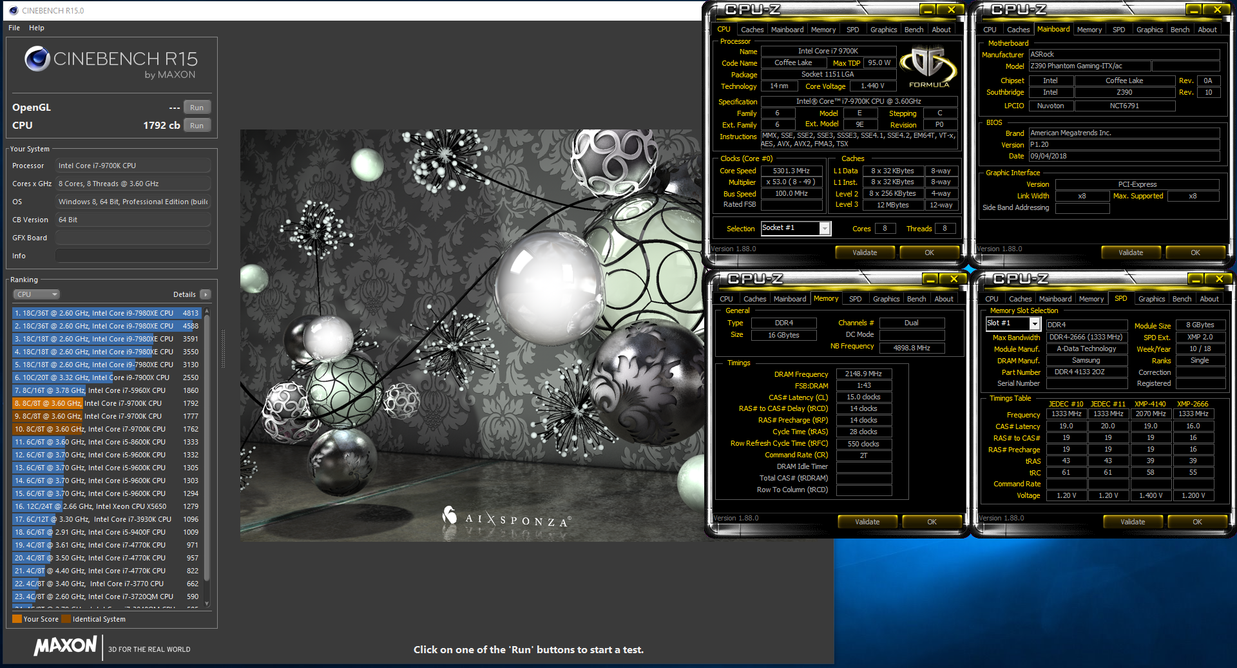Open Graphics tab in CPU-Z Mainboard window
1237x668 pixels.
1149,30
